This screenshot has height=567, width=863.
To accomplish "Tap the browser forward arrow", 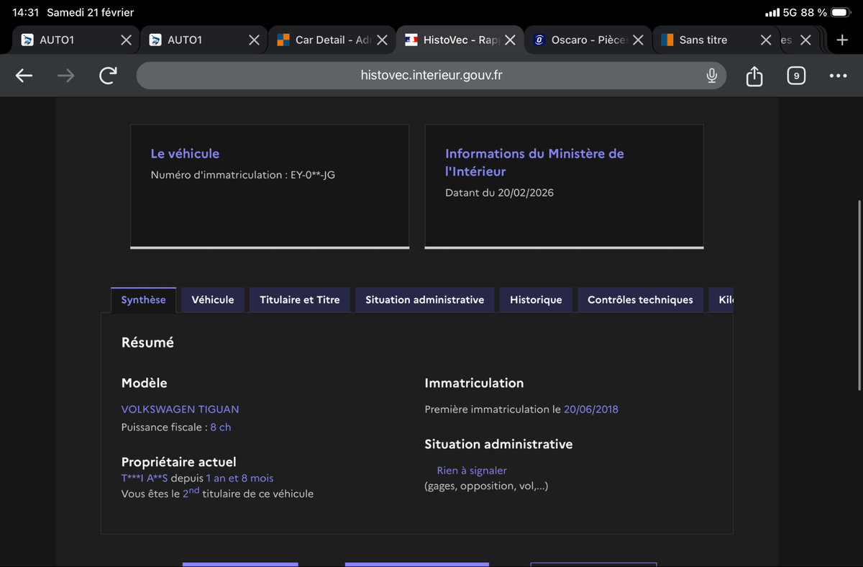I will pyautogui.click(x=65, y=76).
